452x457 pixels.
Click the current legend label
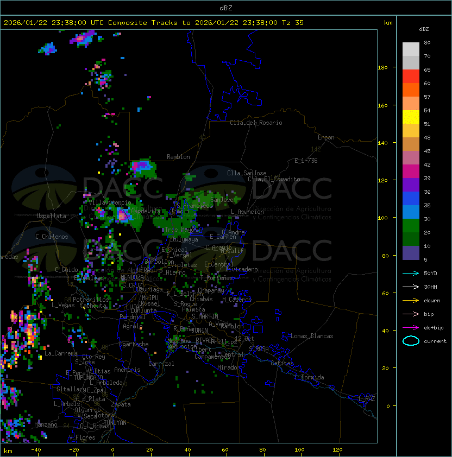tap(435, 341)
